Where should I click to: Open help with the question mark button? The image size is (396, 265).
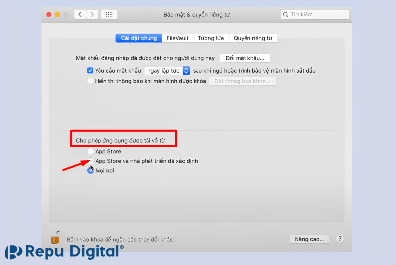340,239
